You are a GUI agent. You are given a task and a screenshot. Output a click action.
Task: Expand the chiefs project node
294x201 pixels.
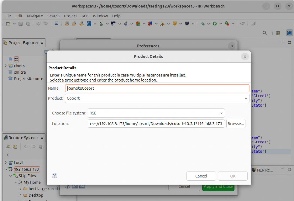pos(6,66)
